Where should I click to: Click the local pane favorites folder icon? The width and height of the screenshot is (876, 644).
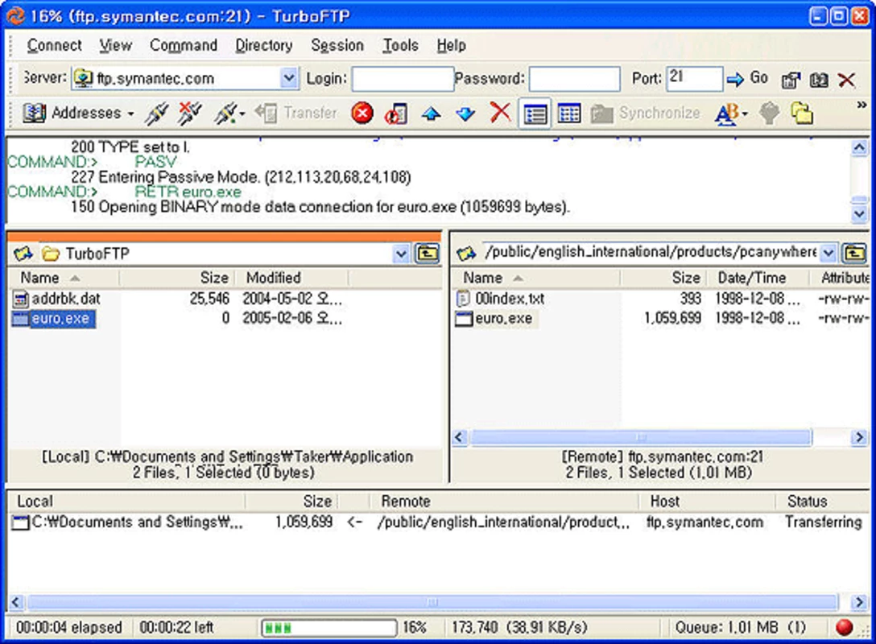23,254
